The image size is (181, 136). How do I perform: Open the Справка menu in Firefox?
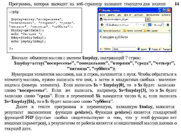(166, 15)
